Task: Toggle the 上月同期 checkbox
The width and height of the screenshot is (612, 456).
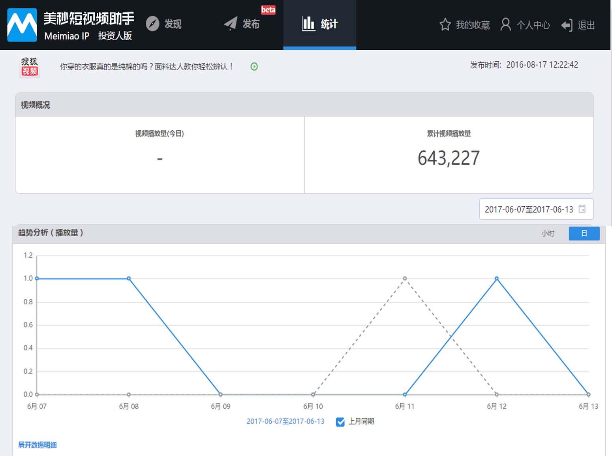Action: [340, 422]
